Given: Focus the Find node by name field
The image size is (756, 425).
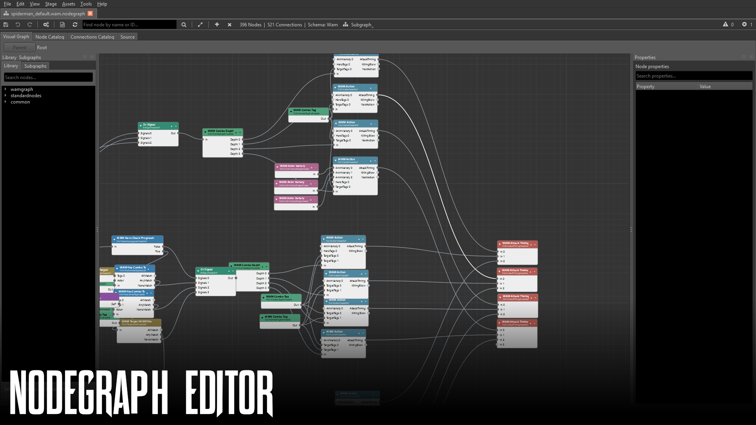Looking at the screenshot, I should pyautogui.click(x=129, y=25).
